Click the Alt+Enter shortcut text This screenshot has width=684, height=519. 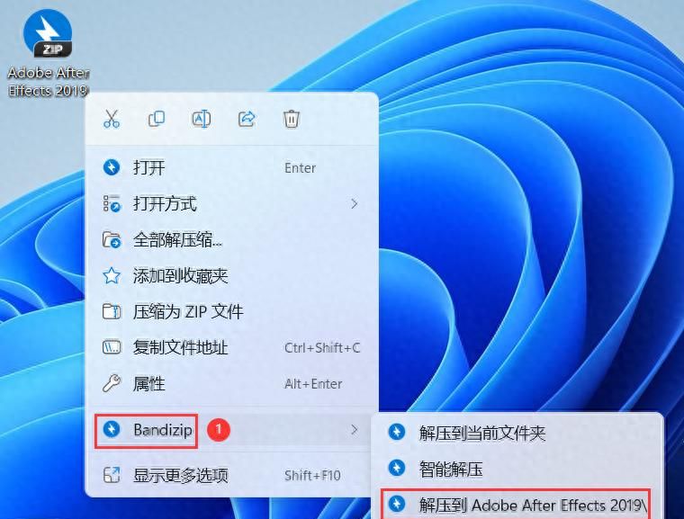pos(313,384)
